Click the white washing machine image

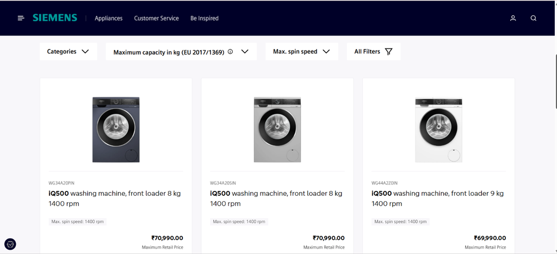tap(439, 129)
